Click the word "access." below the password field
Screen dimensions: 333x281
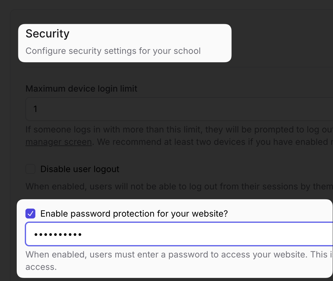click(41, 267)
